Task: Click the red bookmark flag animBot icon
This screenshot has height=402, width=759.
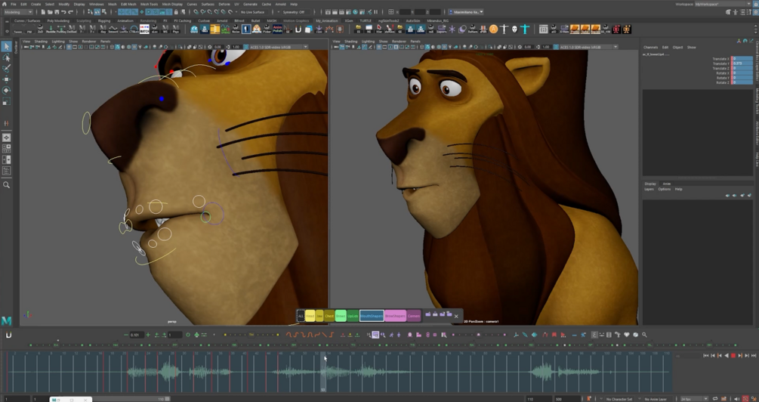Action: coord(554,335)
